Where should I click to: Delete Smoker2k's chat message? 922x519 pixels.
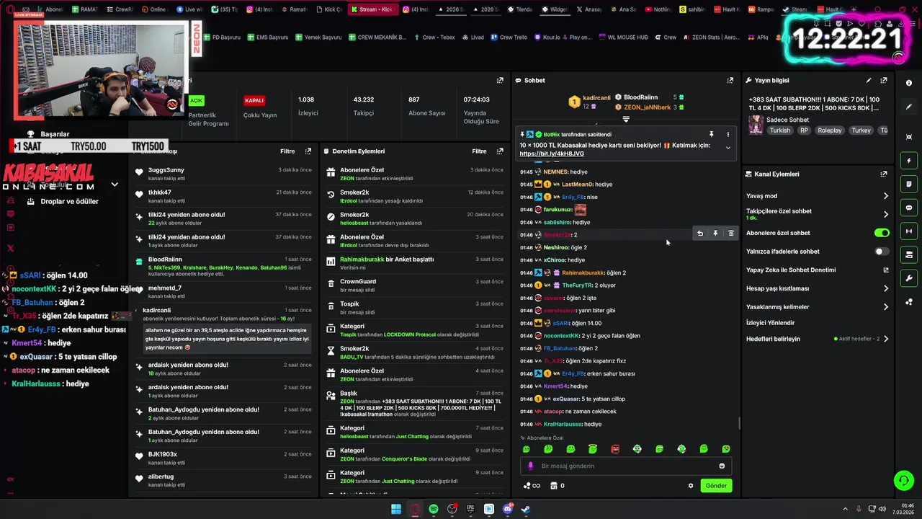click(731, 234)
